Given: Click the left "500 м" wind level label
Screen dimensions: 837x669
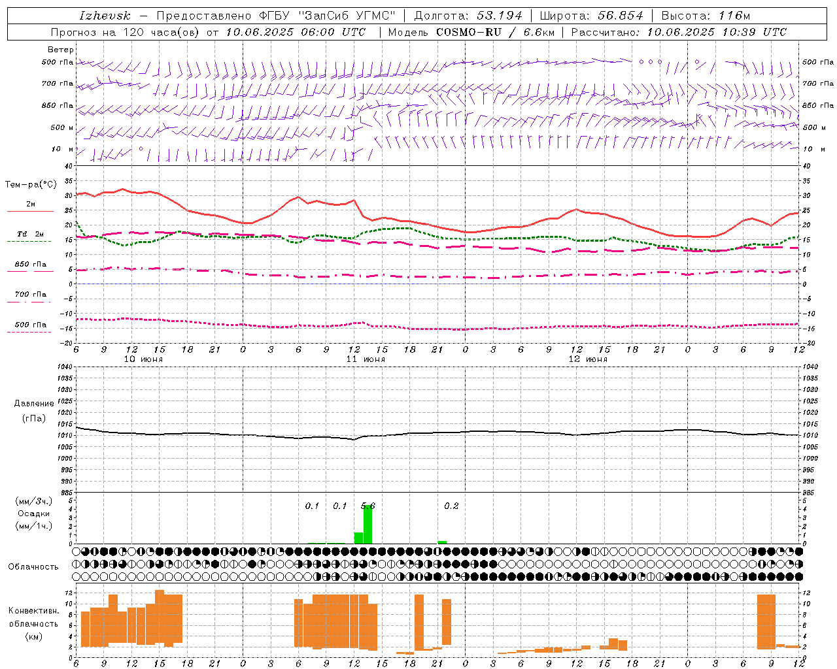Looking at the screenshot, I should [62, 127].
